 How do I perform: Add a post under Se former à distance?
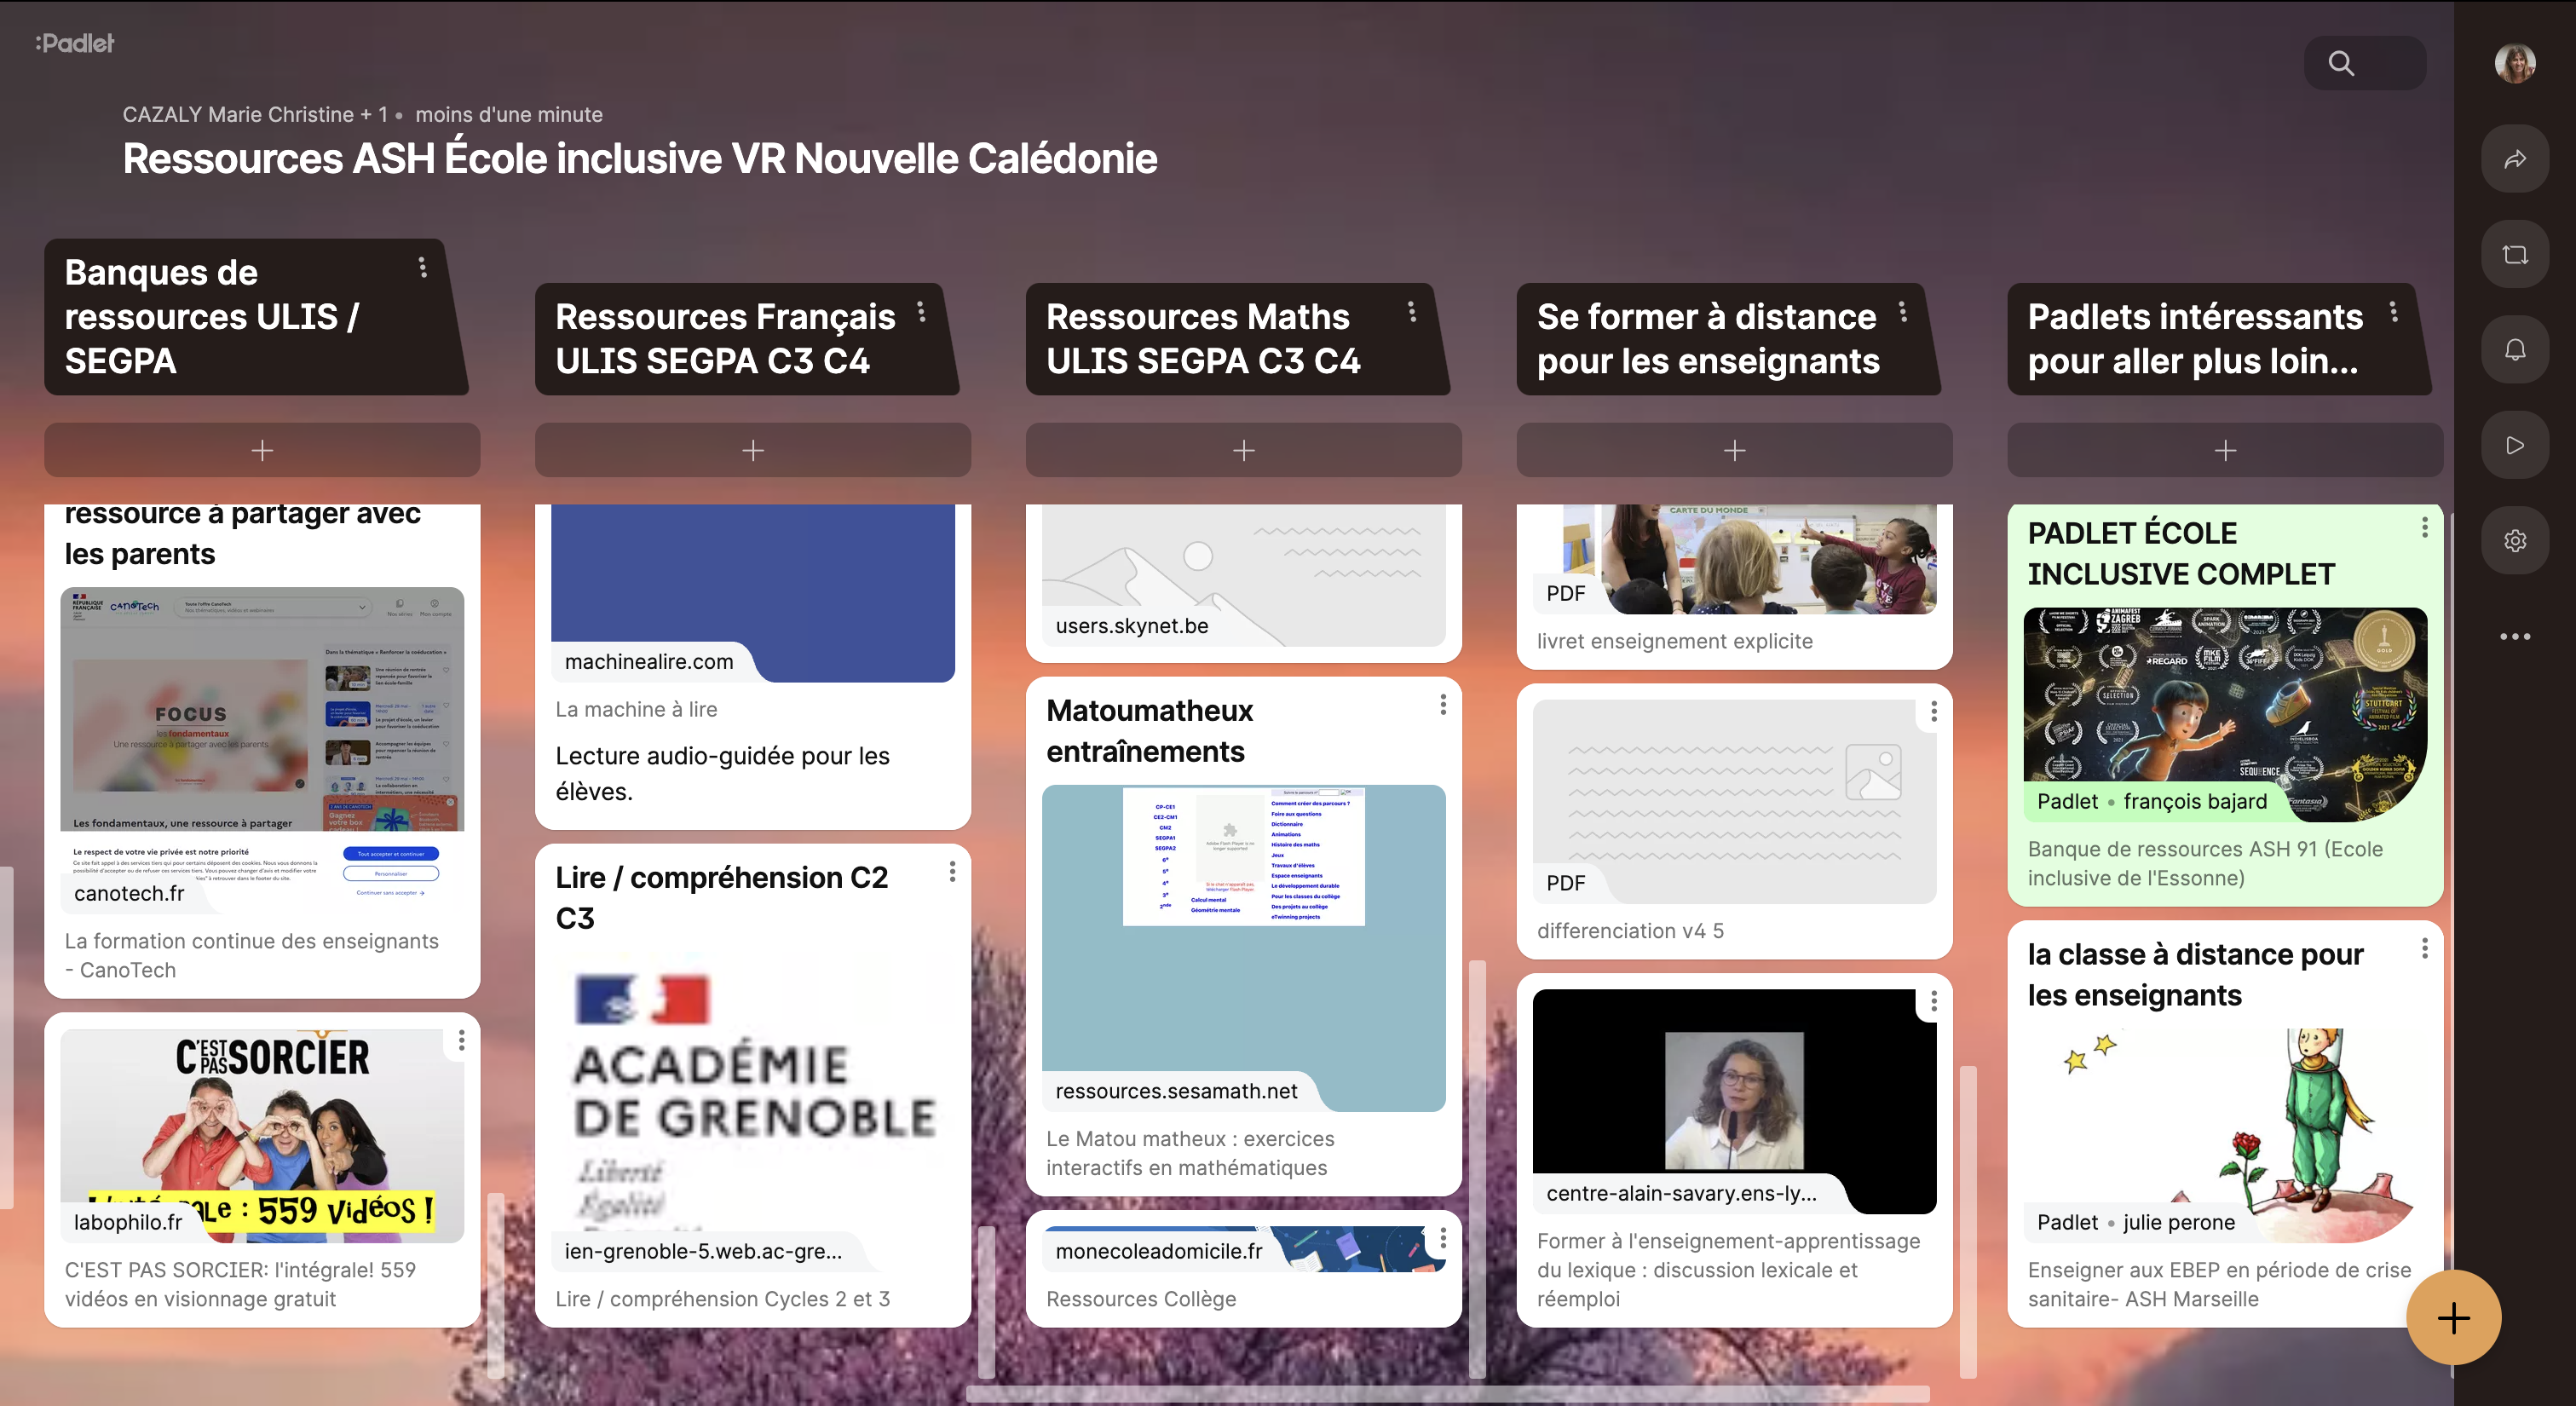tap(1734, 451)
